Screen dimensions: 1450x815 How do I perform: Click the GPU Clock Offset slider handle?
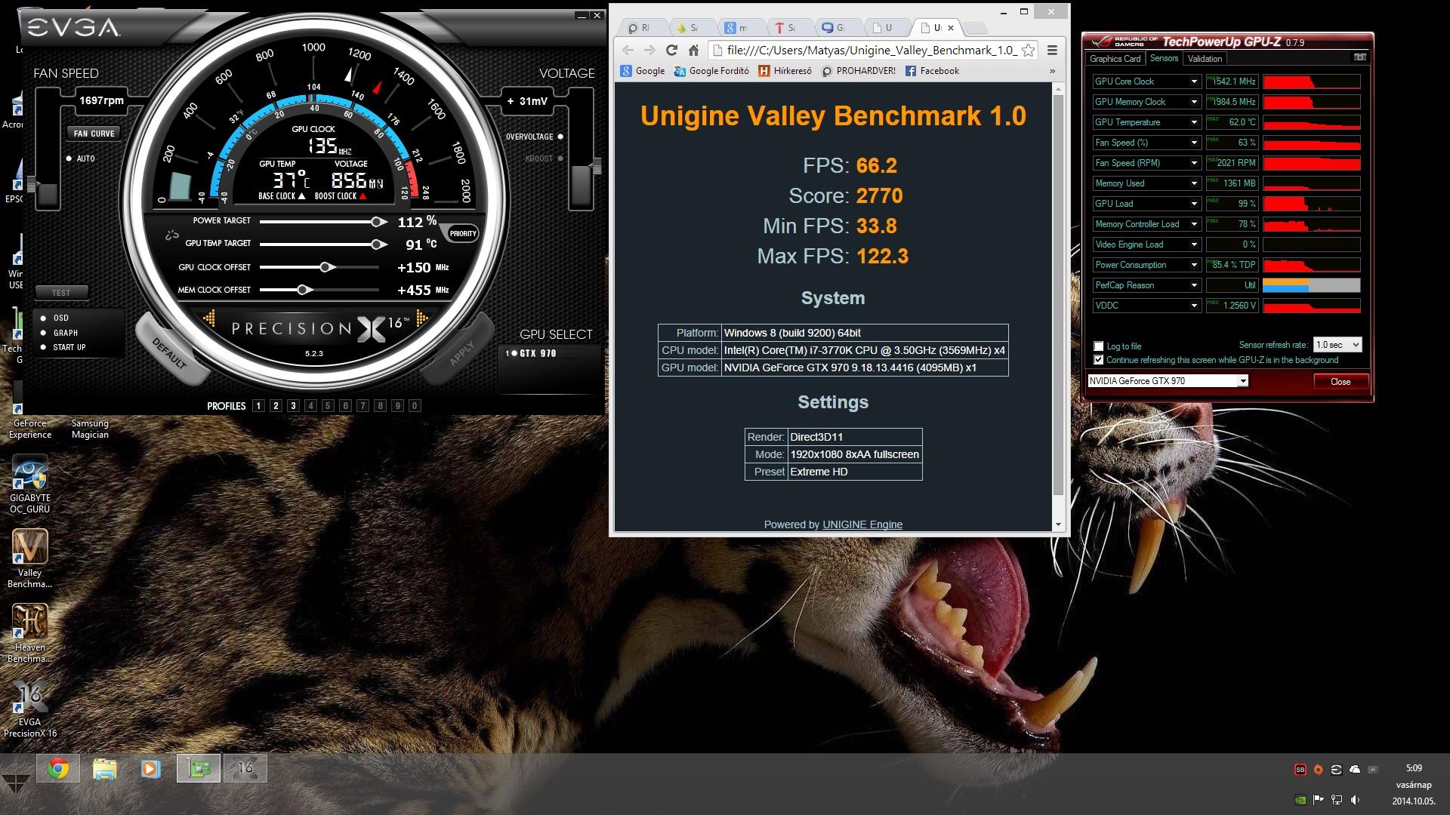click(325, 267)
